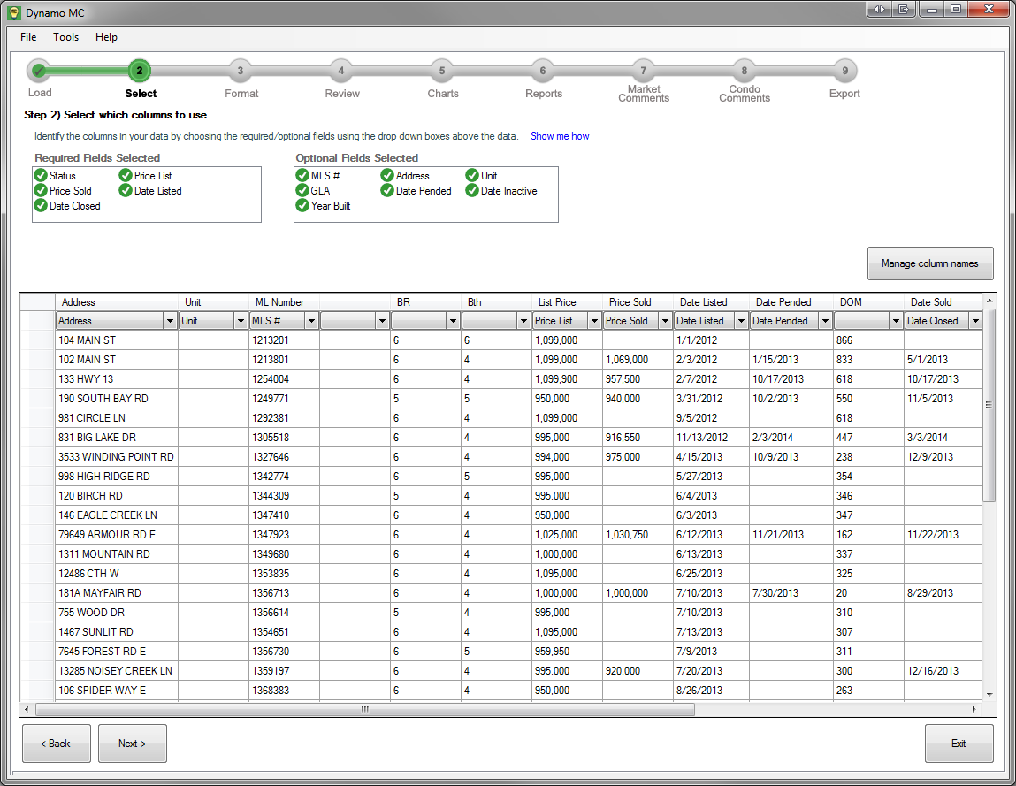This screenshot has width=1016, height=786.
Task: Open the Show me how link
Action: 560,136
